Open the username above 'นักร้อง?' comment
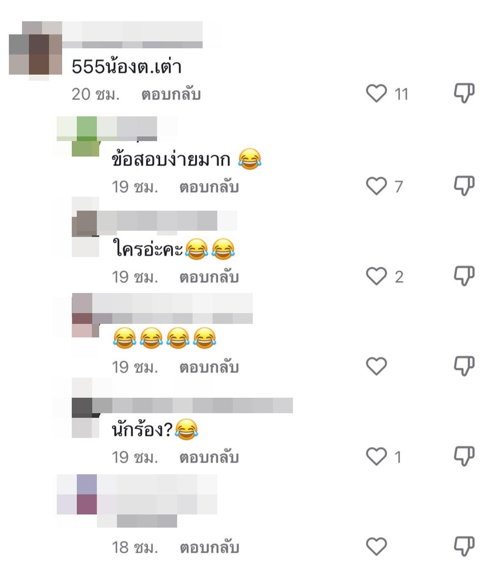Viewport: 494px width, 562px height. click(x=193, y=405)
